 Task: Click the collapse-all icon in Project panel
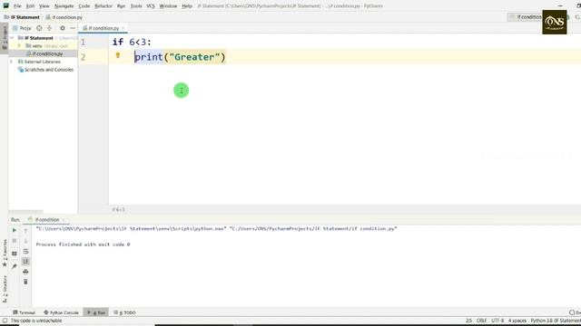pyautogui.click(x=50, y=28)
